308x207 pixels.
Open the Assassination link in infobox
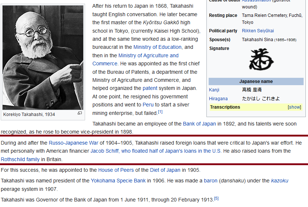pos(256,1)
